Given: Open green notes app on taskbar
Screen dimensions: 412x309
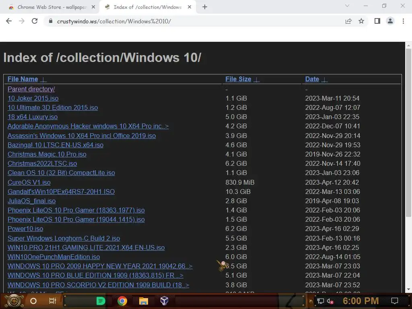Looking at the screenshot, I should pyautogui.click(x=101, y=301).
